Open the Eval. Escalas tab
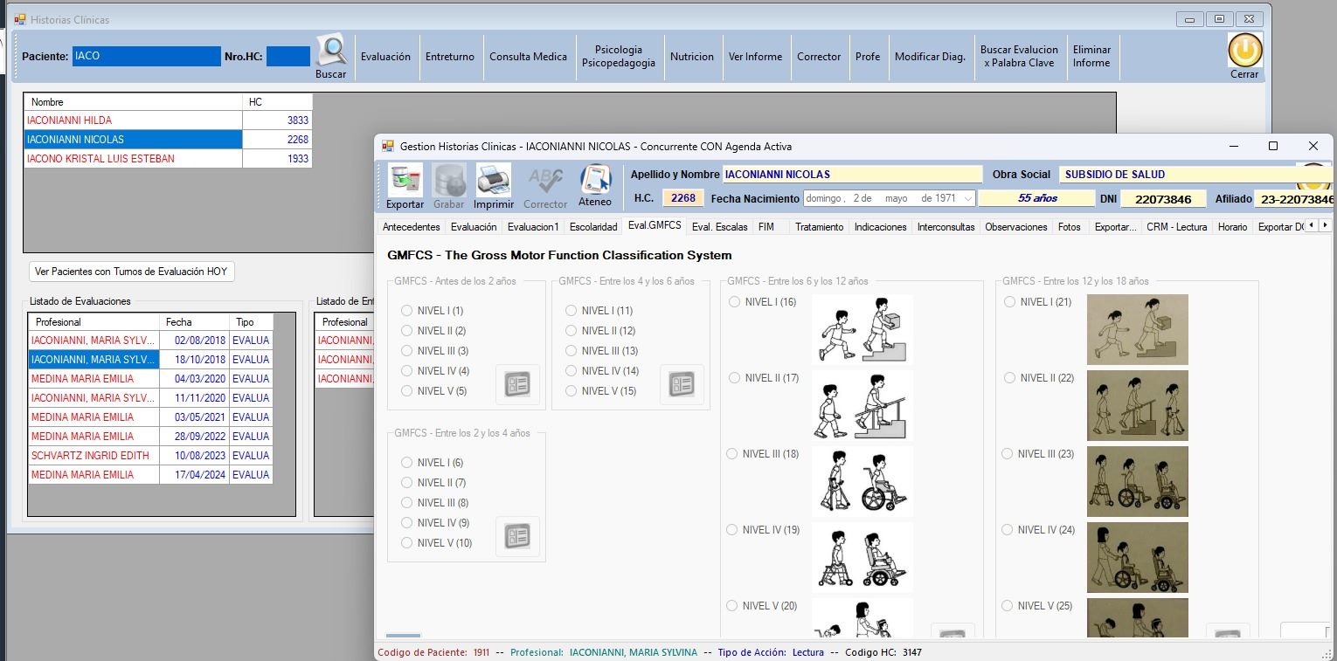 pyautogui.click(x=719, y=227)
